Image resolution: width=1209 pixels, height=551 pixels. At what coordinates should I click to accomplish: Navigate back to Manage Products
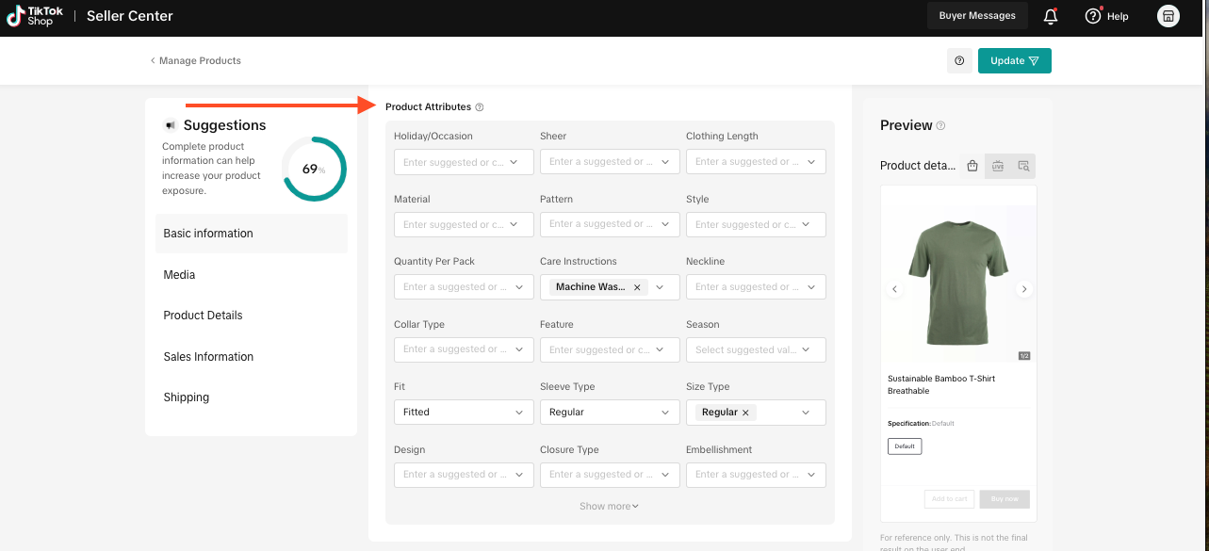[x=195, y=60]
